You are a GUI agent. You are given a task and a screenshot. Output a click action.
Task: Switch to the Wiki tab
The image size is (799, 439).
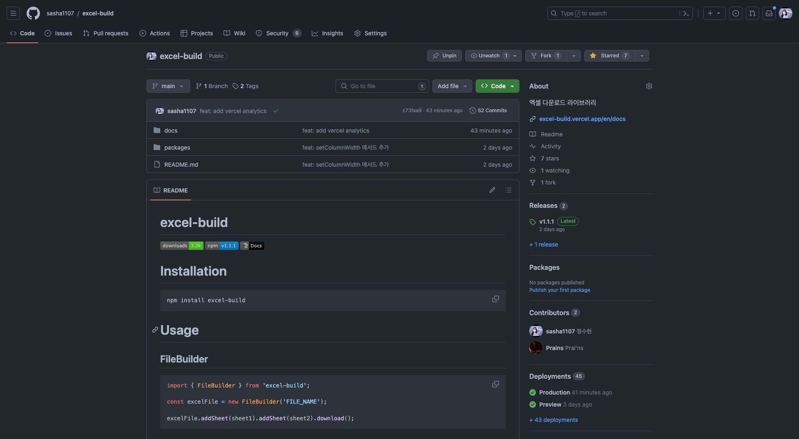coord(235,33)
